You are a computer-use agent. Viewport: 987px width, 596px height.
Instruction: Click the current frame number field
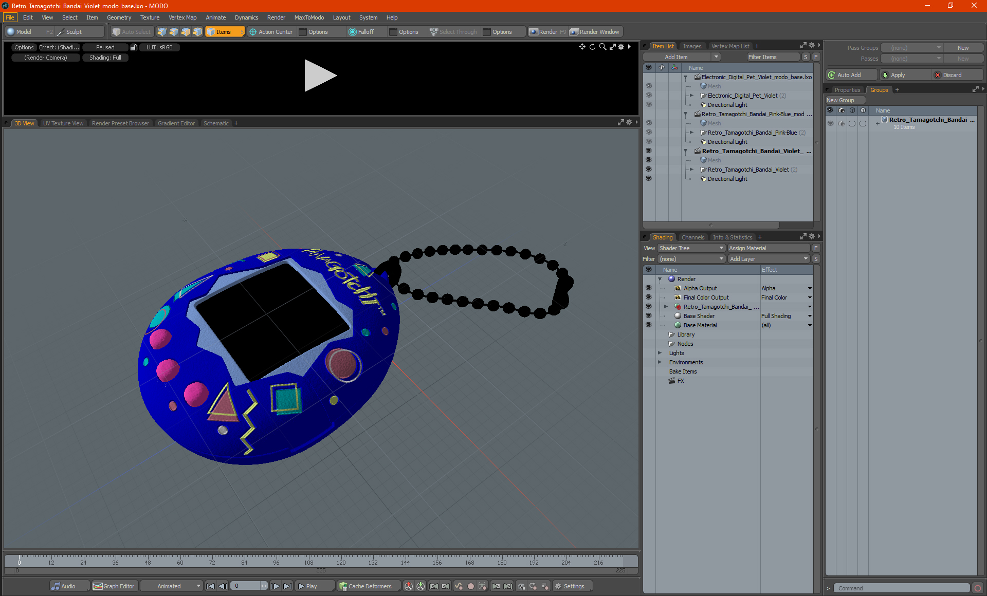pos(246,586)
